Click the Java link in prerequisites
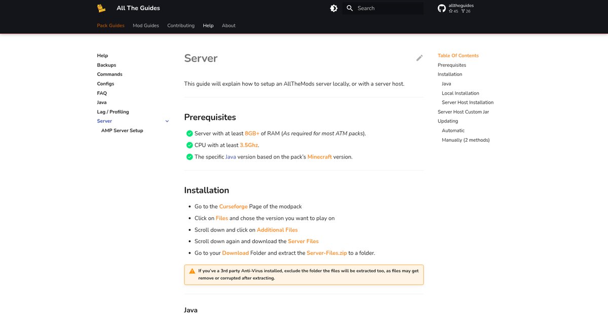Screen dimensions: 608x314 [231, 157]
